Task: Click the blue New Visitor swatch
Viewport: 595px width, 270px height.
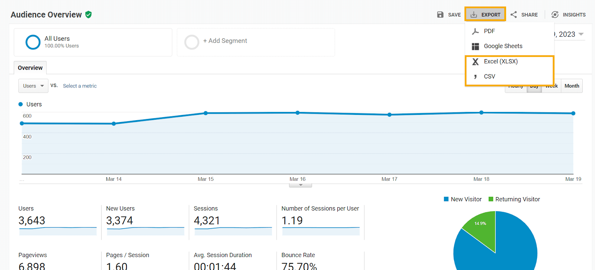Action: 446,199
